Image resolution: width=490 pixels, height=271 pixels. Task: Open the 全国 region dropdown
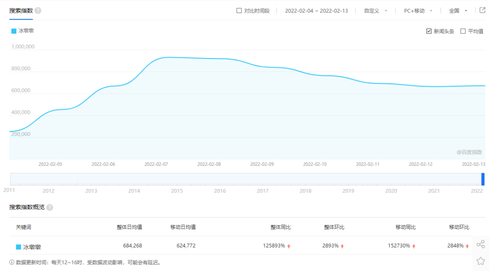tap(456, 10)
